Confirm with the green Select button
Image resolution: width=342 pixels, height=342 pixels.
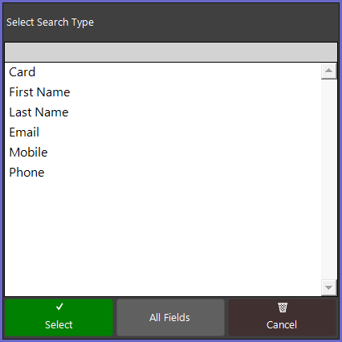point(59,317)
